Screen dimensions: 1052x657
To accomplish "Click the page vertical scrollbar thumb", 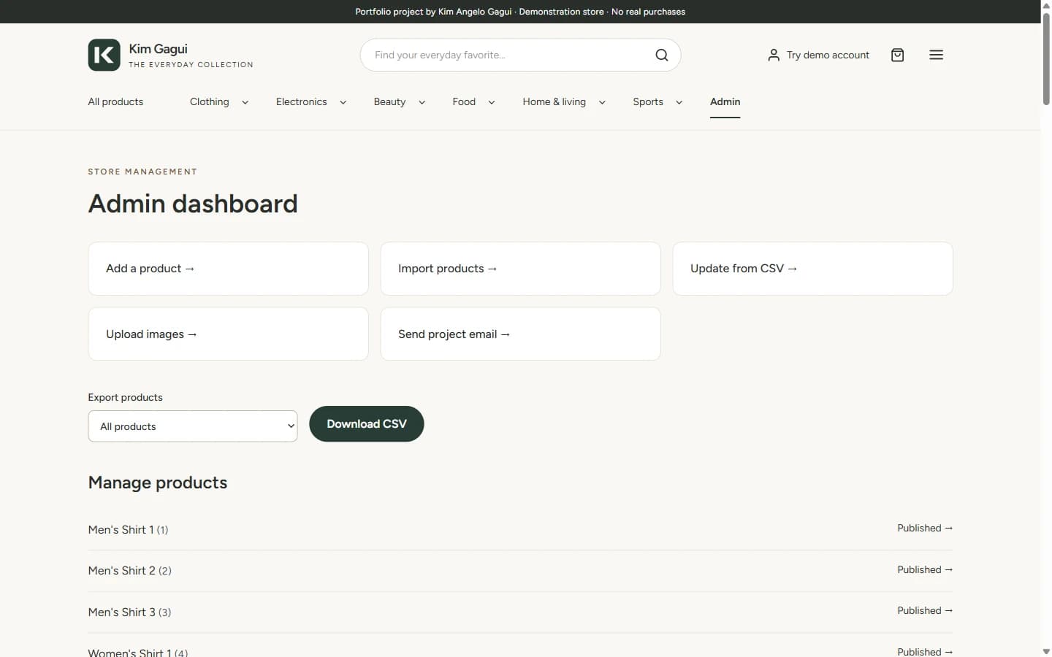I will pos(1046,58).
